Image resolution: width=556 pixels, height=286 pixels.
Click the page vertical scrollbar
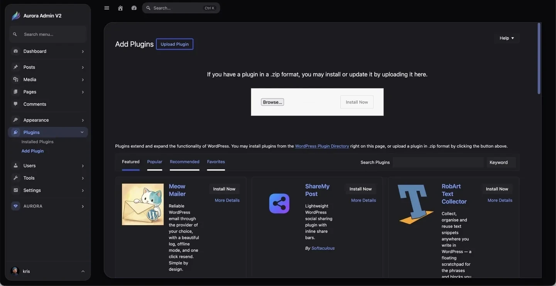point(539,58)
